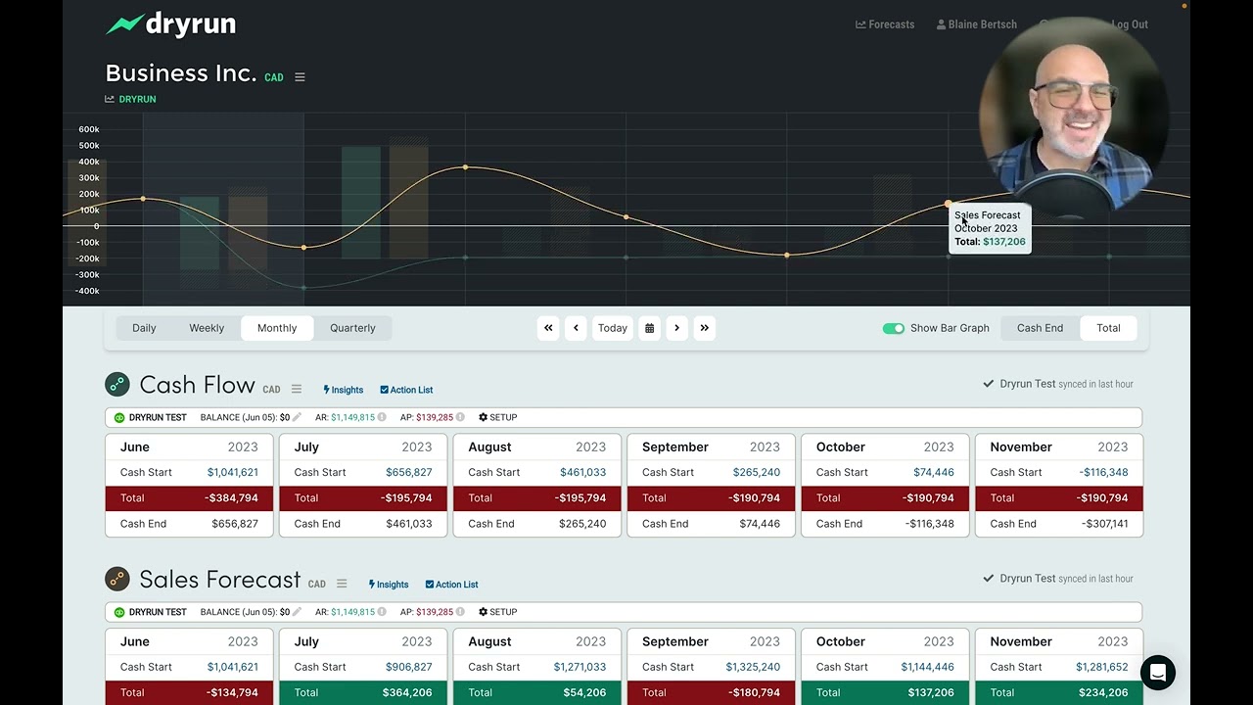Click the Sales Forecast scenario round icon
Viewport: 1253px width, 705px height.
tap(117, 579)
